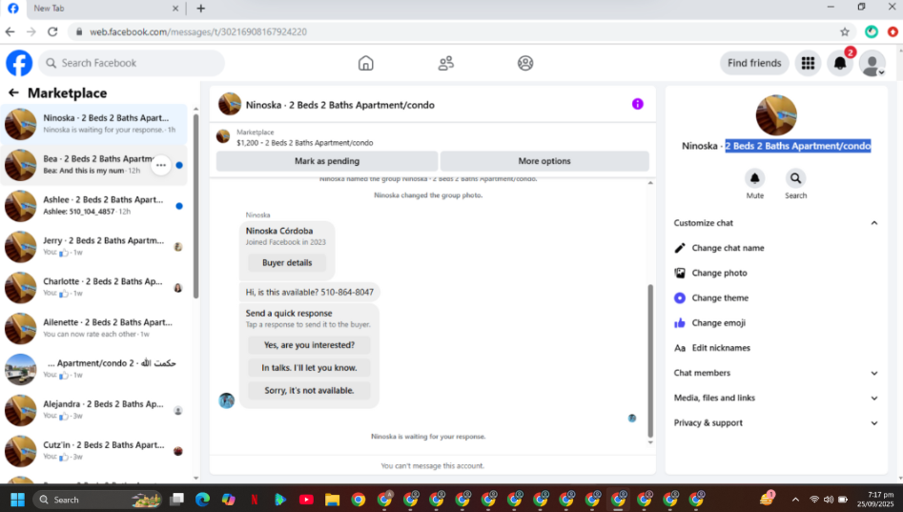The width and height of the screenshot is (903, 512).
Task: Click the Mark as pending button
Action: coord(327,161)
